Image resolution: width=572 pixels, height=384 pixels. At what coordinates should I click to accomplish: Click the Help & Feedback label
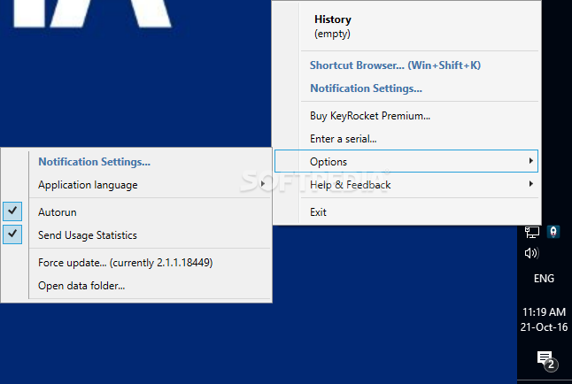tap(351, 185)
